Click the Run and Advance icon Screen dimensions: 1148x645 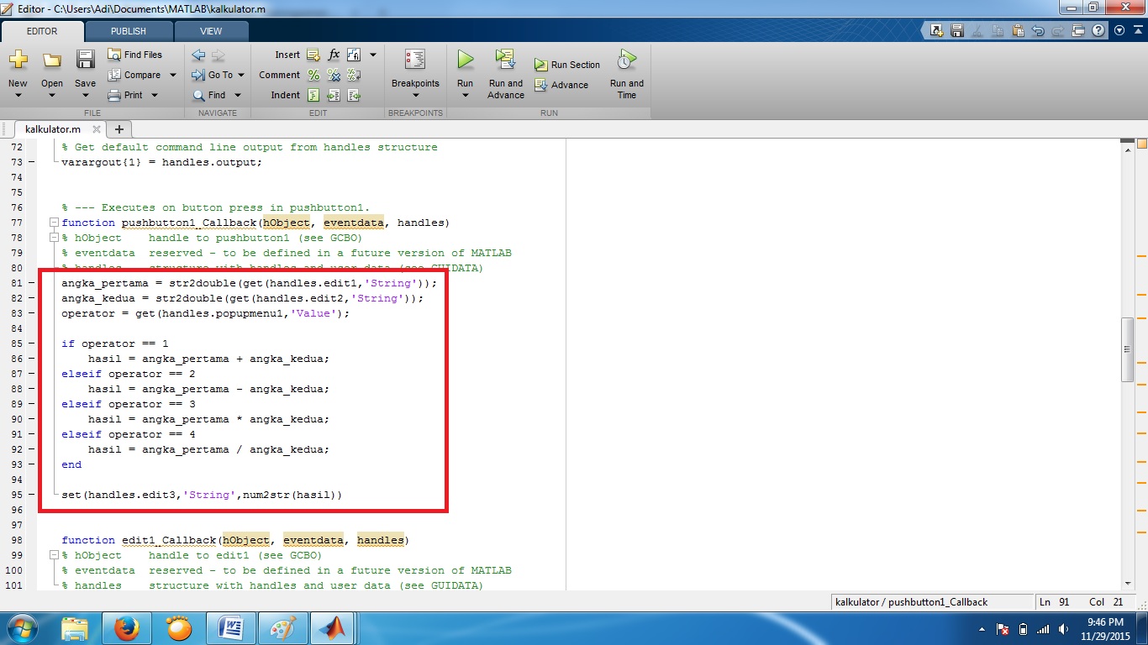(x=505, y=60)
